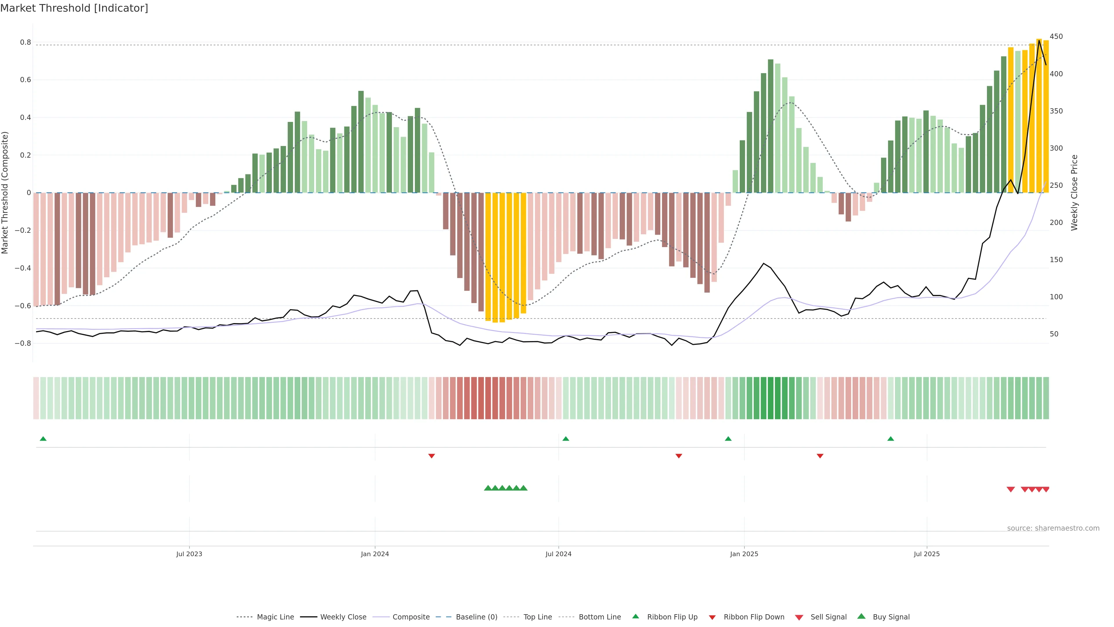Screen dimensions: 1114x627
Task: Click Ribbon Flip Up triangle before Jul 2025
Action: tap(890, 439)
